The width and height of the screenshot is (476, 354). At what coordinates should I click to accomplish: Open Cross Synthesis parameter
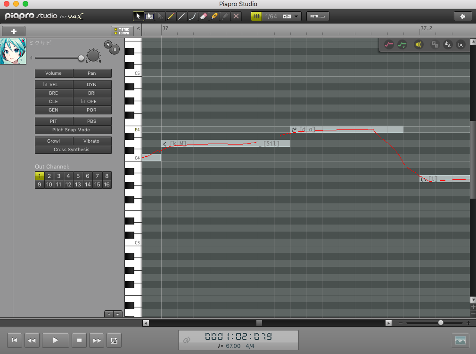(73, 150)
